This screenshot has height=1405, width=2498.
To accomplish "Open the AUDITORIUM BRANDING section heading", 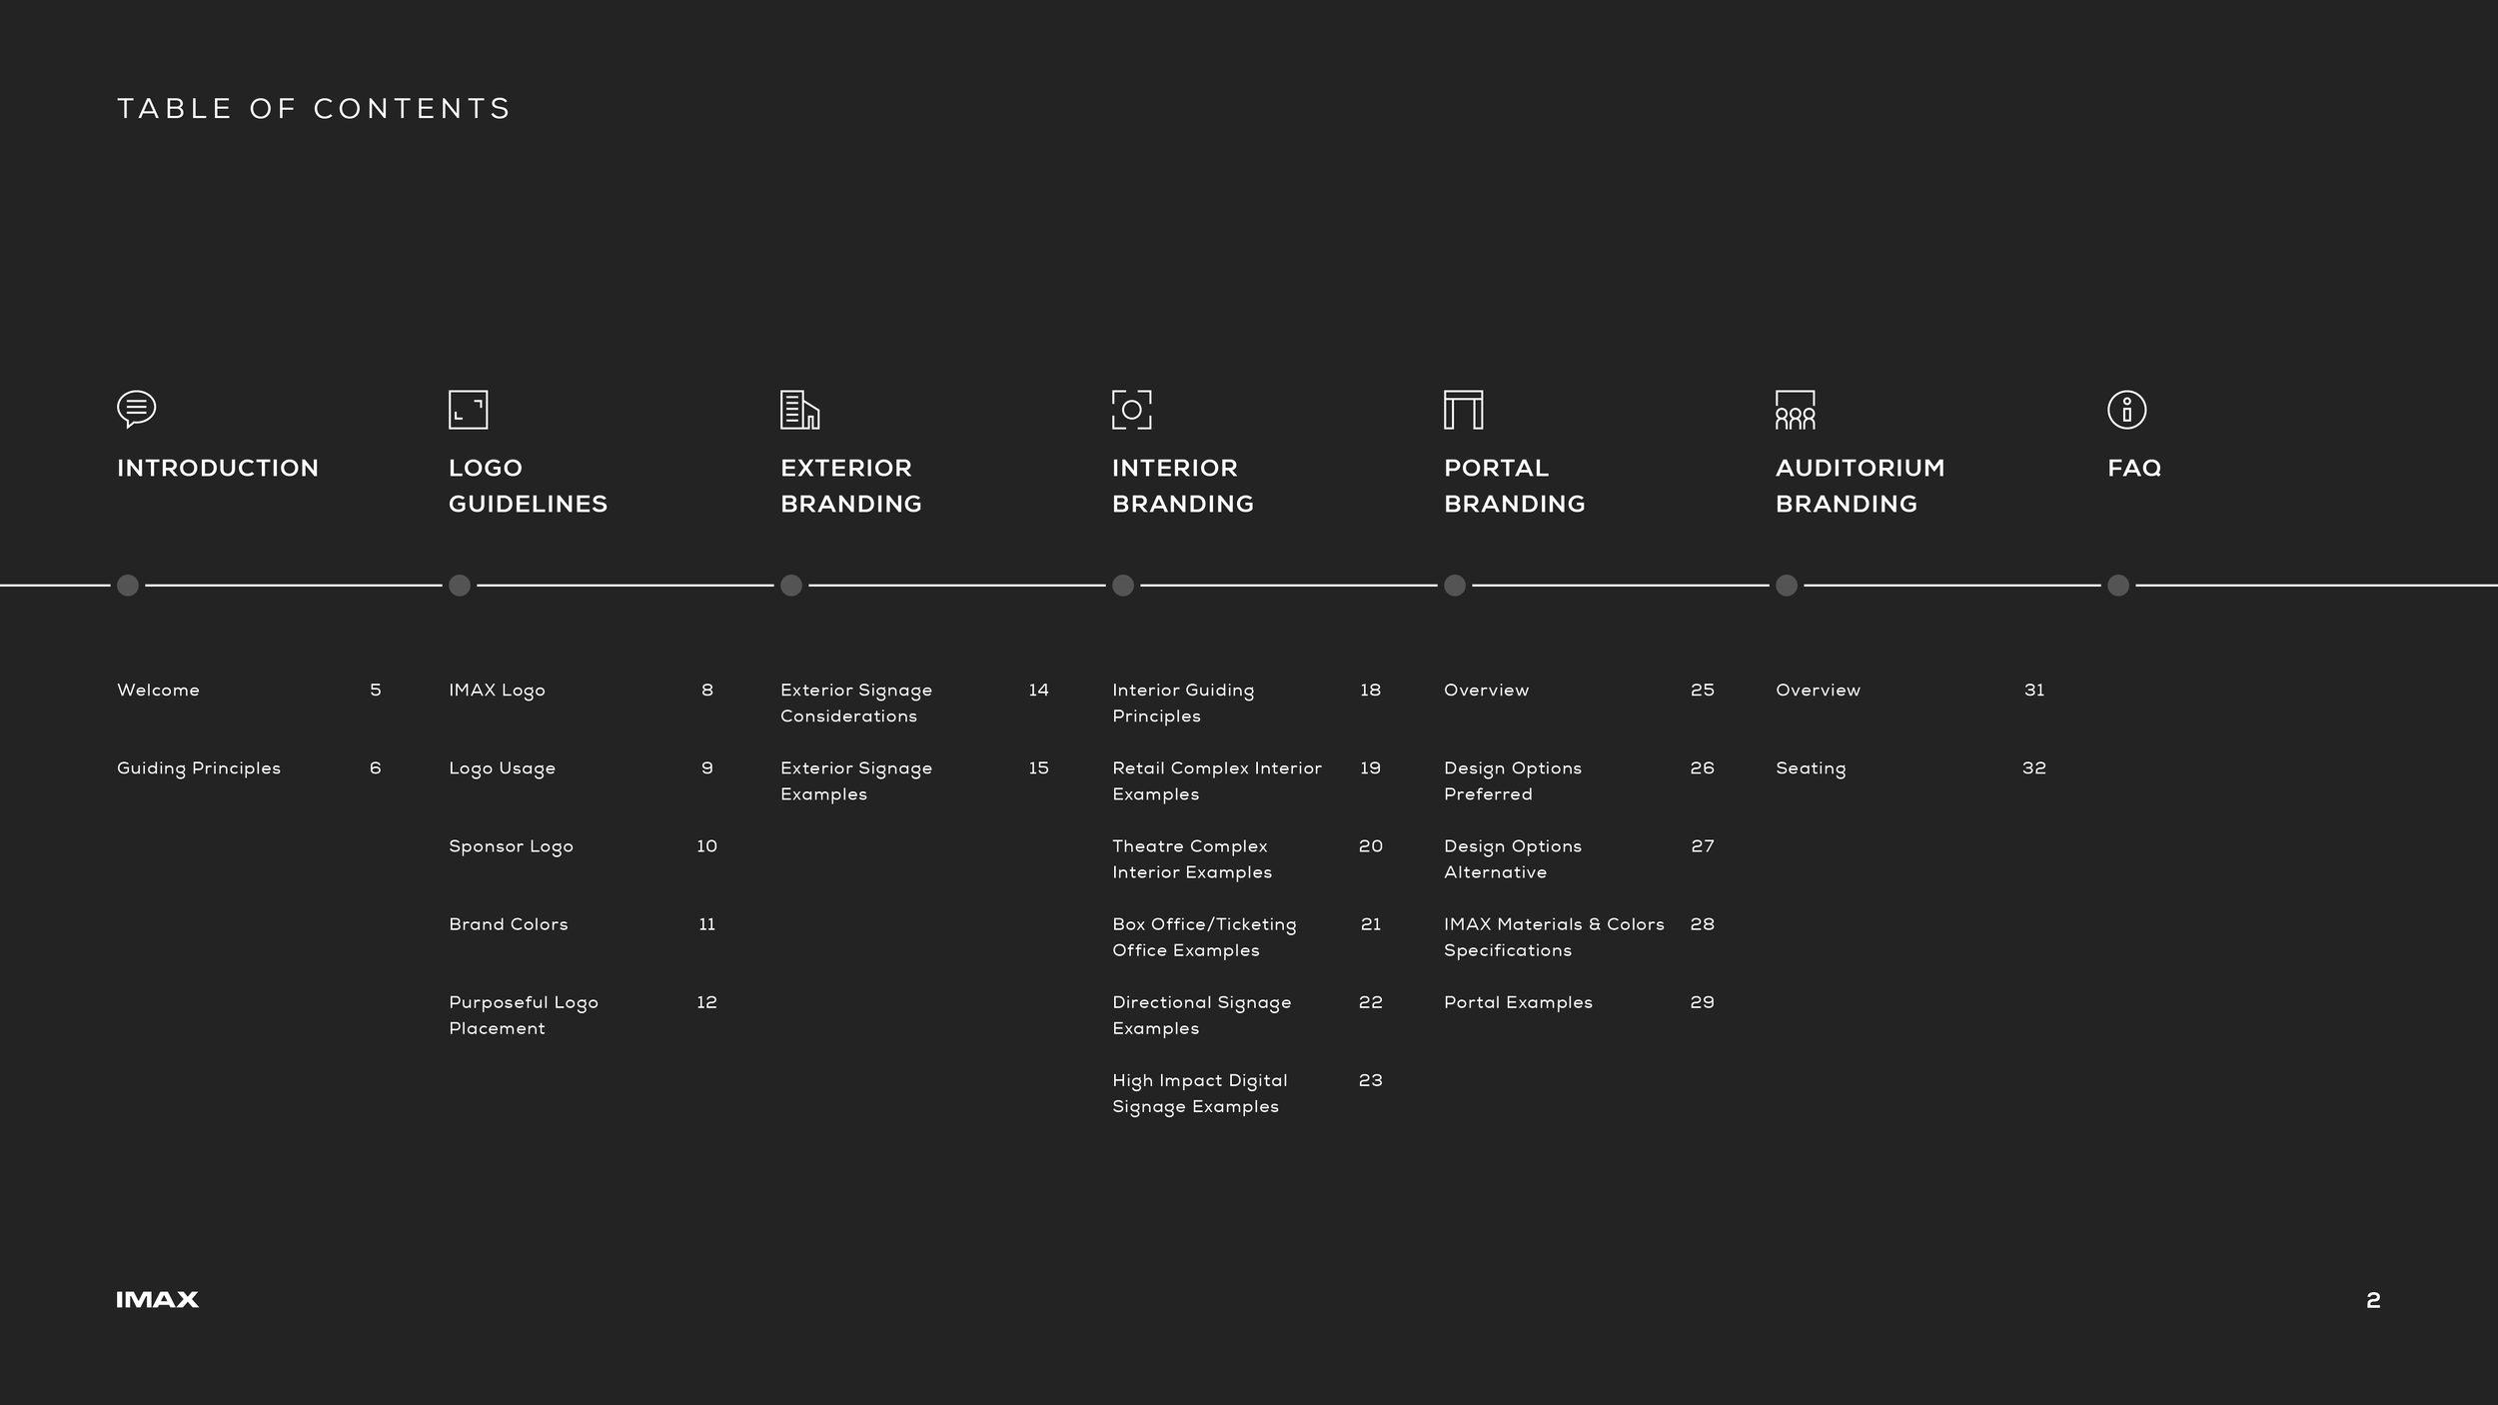I will point(1861,486).
